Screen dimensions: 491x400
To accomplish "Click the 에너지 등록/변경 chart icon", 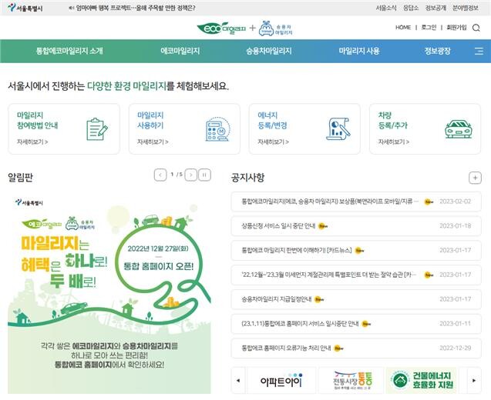I will (x=338, y=128).
